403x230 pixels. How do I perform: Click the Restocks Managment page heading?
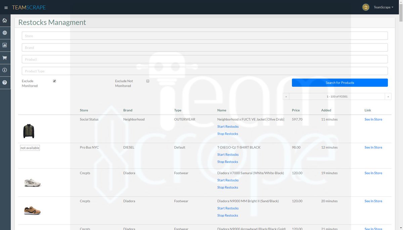coord(52,22)
